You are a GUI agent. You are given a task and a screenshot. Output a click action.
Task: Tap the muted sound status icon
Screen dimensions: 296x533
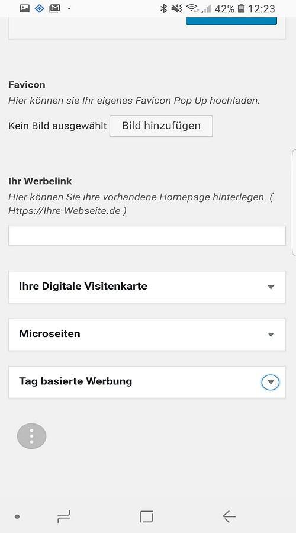[x=177, y=8]
